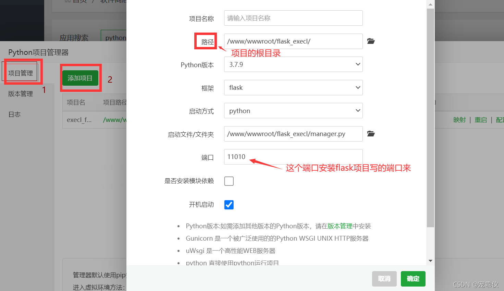Toggle module dependency installation on
The width and height of the screenshot is (504, 291).
coord(229,181)
